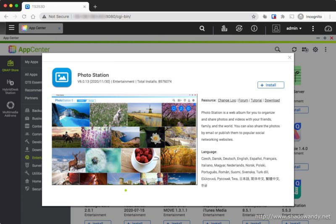Open background tasks icon in top bar

pyautogui.click(x=224, y=29)
